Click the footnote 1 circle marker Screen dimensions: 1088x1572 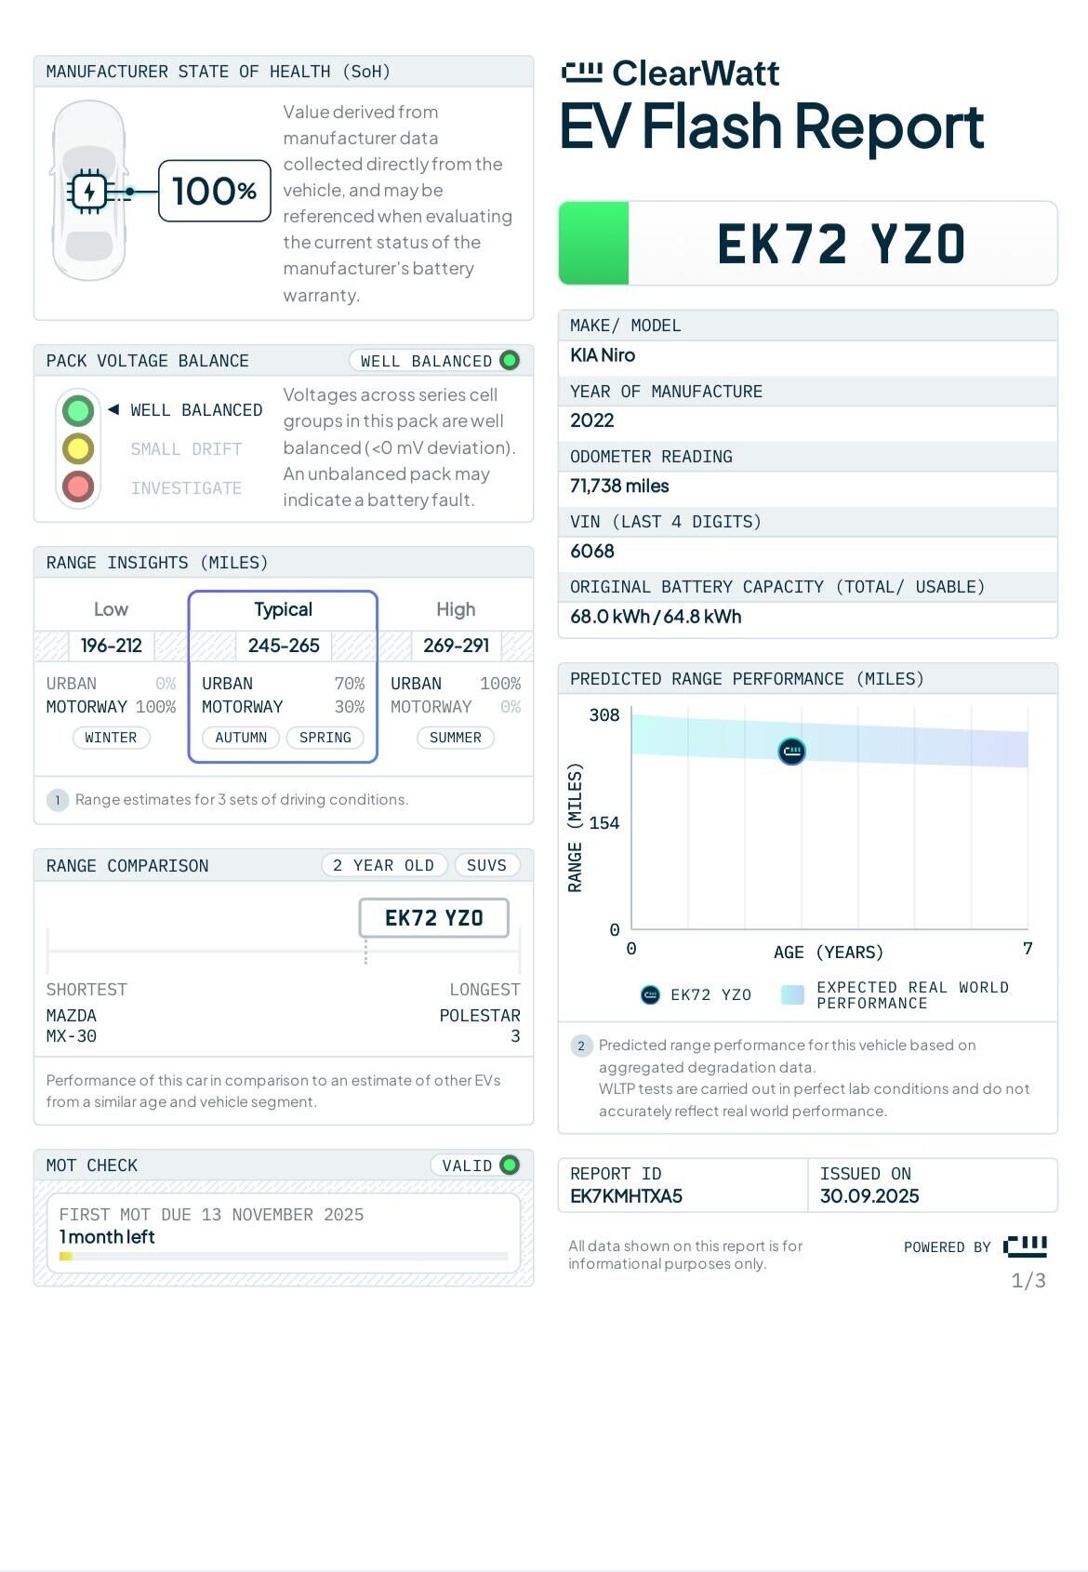pyautogui.click(x=58, y=800)
